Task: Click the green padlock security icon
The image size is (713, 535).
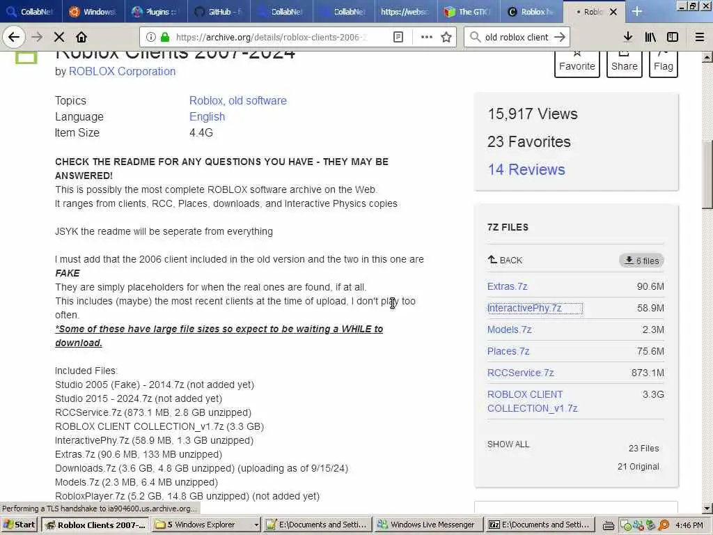Action: pos(165,37)
